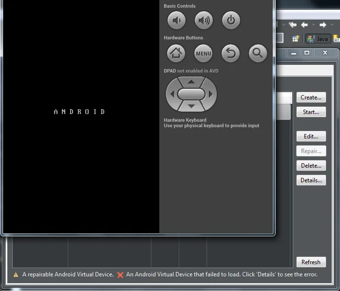Screen dimensions: 340x291
Task: Raise the emulator volume
Action: [x=204, y=20]
